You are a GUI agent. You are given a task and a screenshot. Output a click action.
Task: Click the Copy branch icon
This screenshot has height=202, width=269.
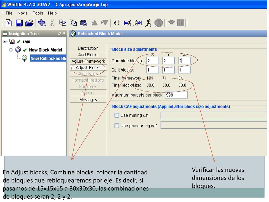73,23
